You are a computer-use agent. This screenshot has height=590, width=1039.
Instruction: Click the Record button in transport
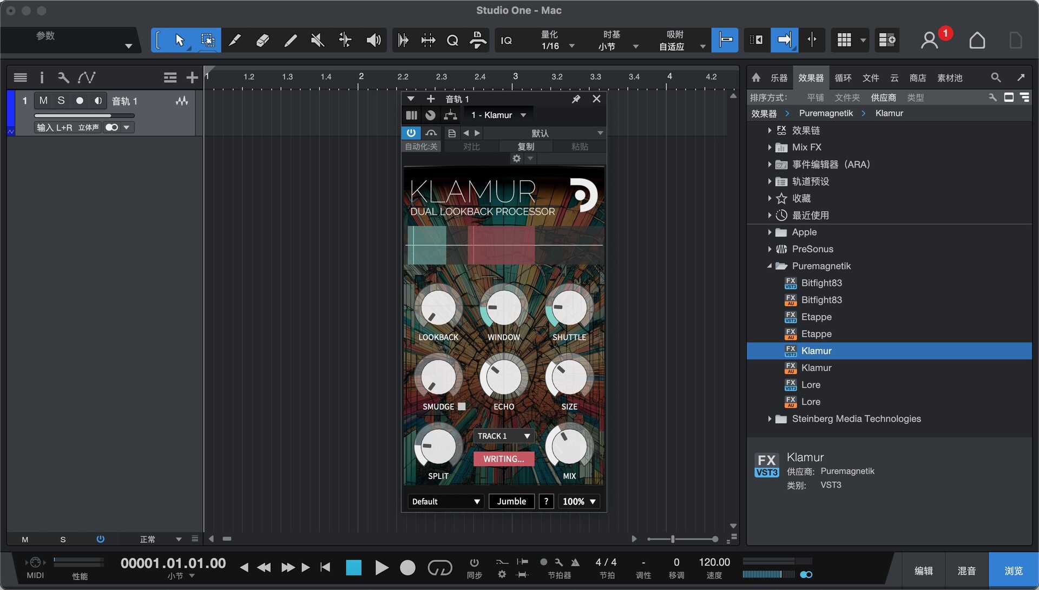(407, 567)
